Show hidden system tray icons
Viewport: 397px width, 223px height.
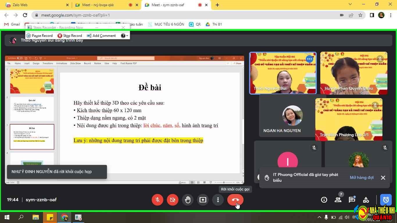(x=319, y=217)
